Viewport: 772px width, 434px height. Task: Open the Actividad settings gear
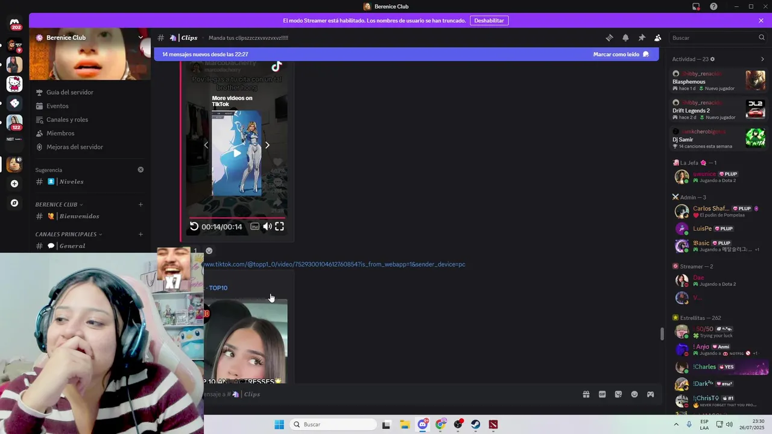(x=712, y=59)
